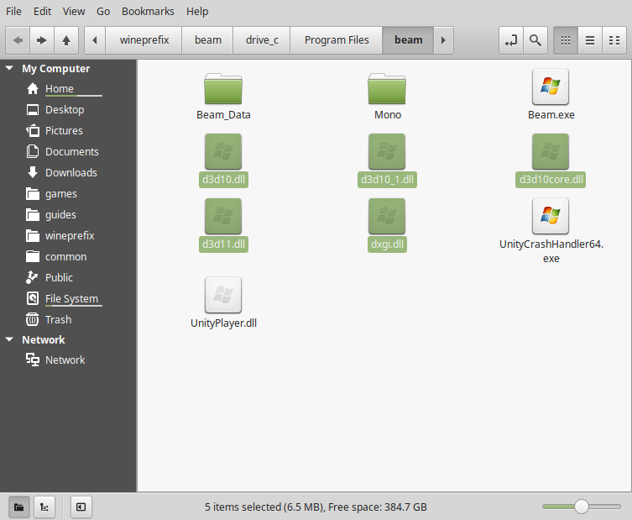Navigate to Program Files breadcrumb
This screenshot has height=520, width=632.
[x=337, y=40]
